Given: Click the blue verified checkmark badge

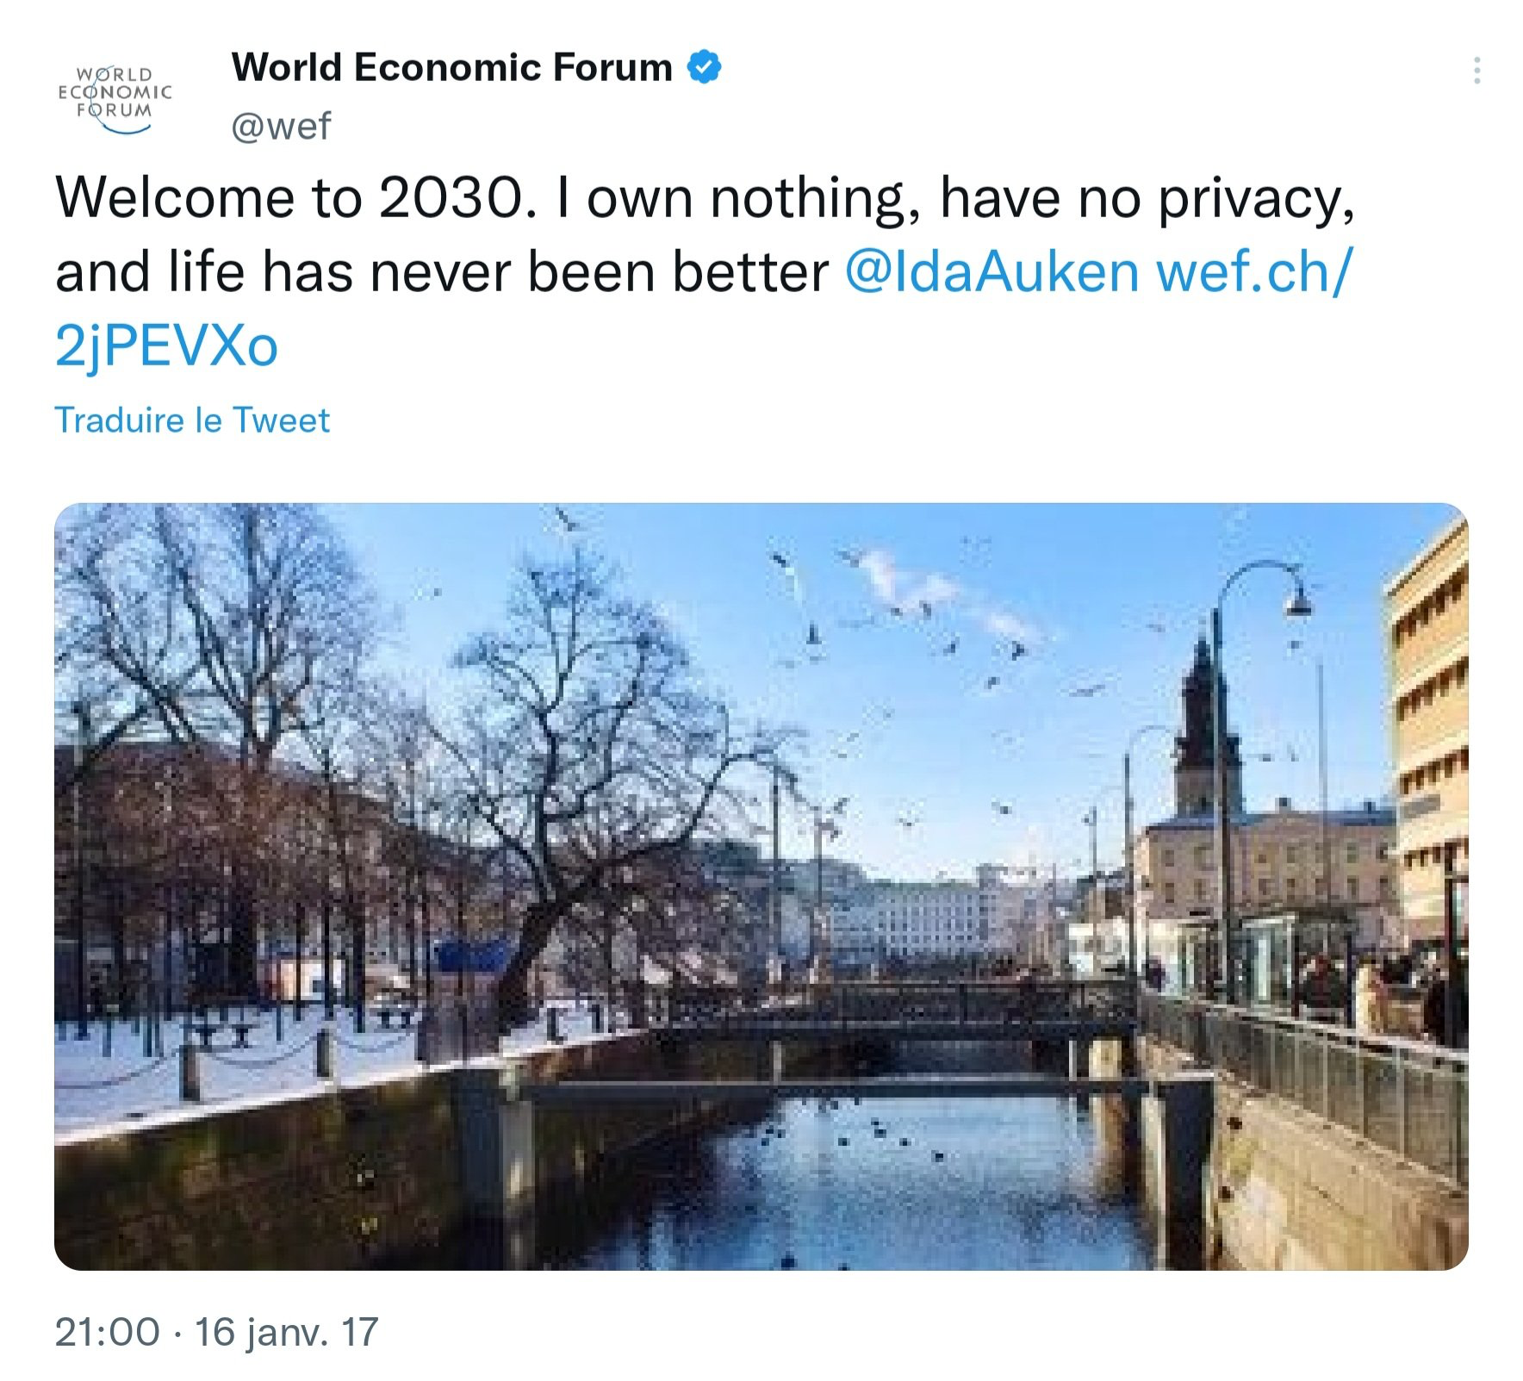Looking at the screenshot, I should click(705, 67).
